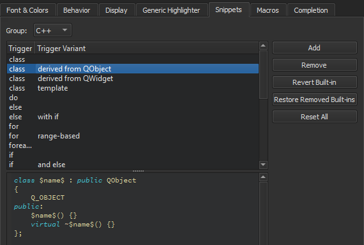The width and height of the screenshot is (364, 245).
Task: Select class derived from QWidget row
Action: click(133, 78)
